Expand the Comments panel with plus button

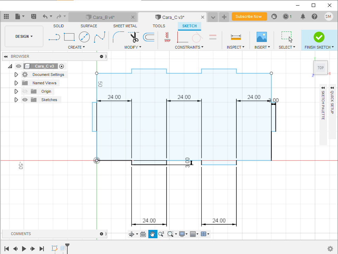pyautogui.click(x=102, y=234)
